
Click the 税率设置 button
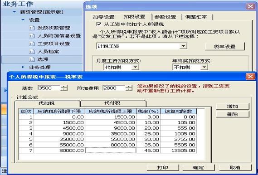tap(225, 46)
